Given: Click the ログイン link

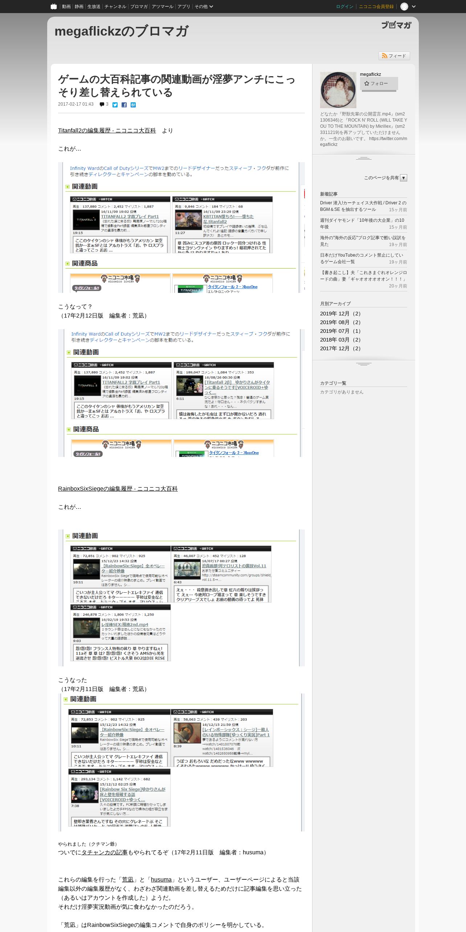Looking at the screenshot, I should (345, 7).
